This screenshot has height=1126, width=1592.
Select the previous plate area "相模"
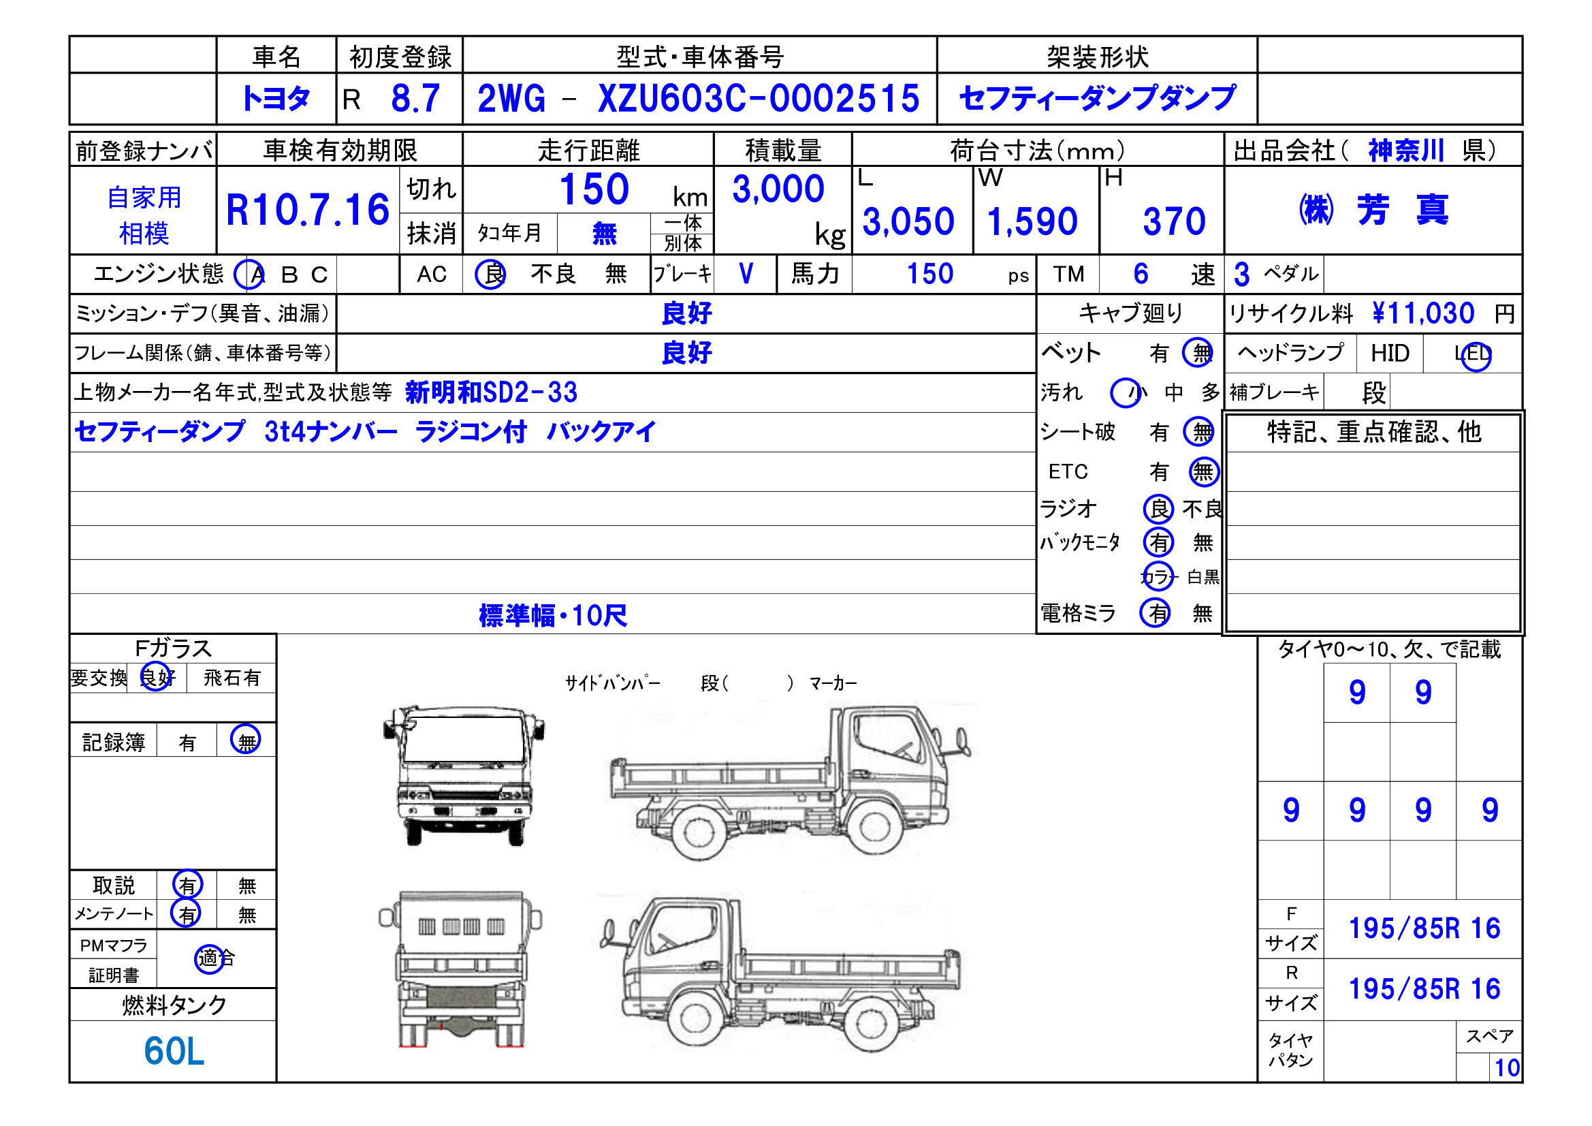click(x=144, y=233)
